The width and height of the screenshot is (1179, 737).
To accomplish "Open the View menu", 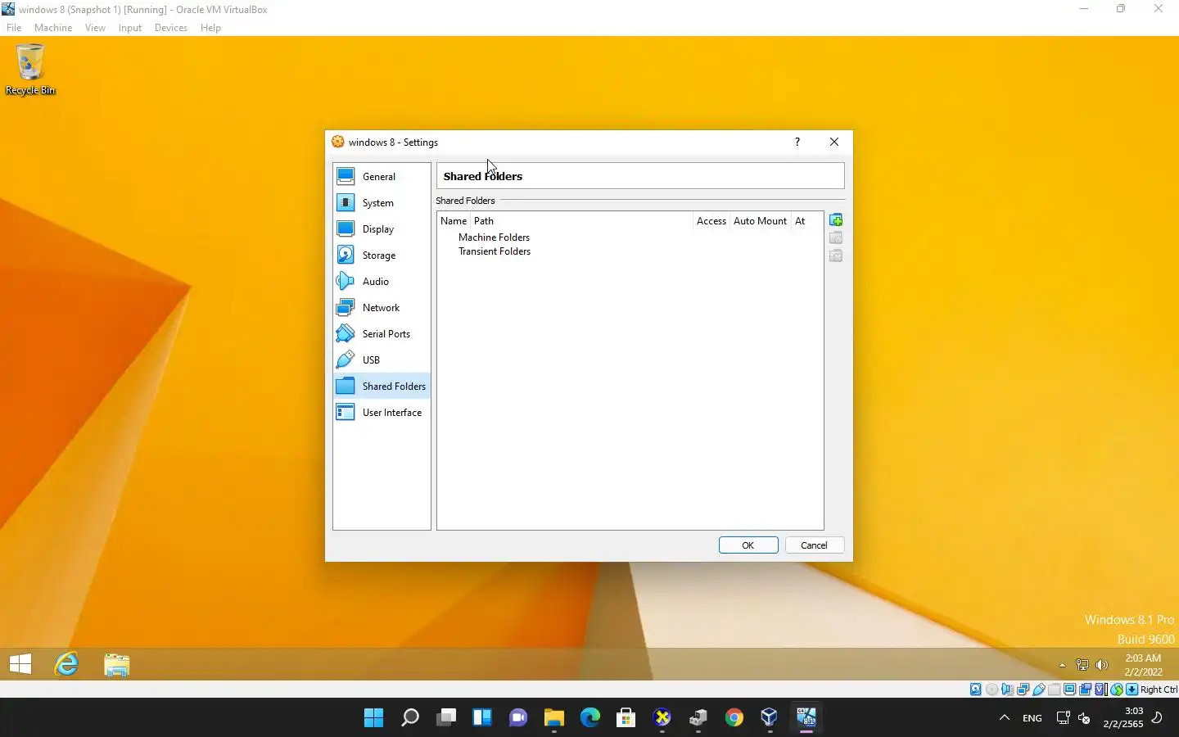I will coord(95,28).
